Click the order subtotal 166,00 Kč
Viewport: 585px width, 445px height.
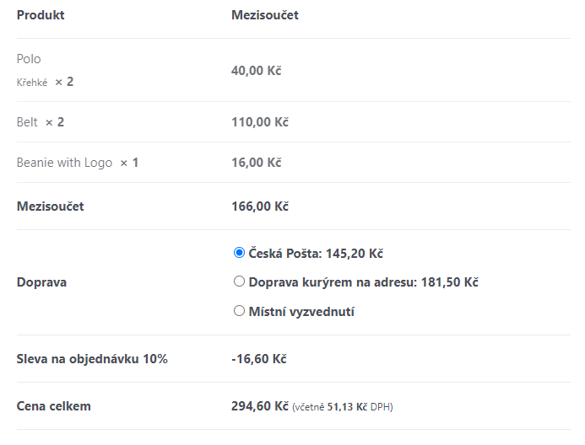[260, 206]
